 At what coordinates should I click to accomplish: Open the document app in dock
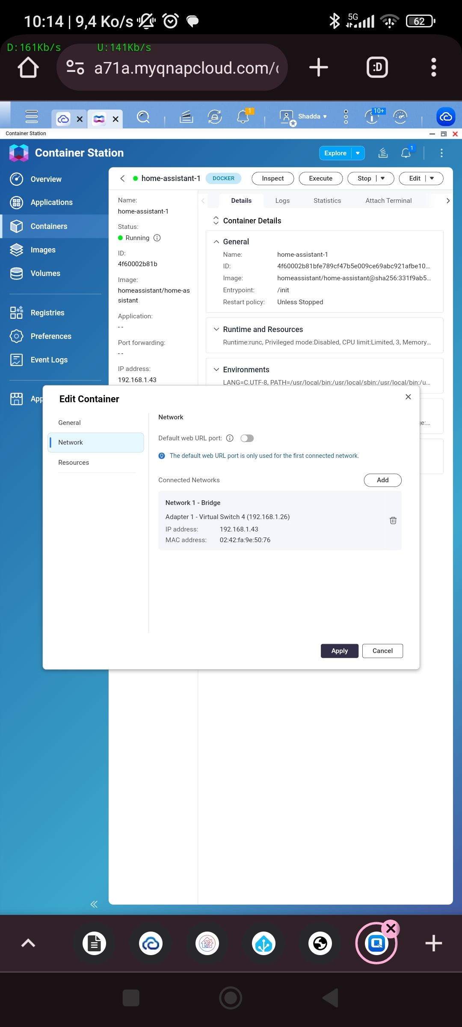click(94, 943)
